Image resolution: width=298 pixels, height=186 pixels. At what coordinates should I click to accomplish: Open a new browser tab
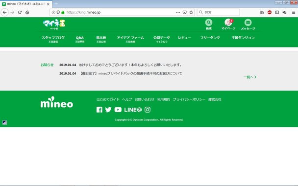[x=56, y=4]
